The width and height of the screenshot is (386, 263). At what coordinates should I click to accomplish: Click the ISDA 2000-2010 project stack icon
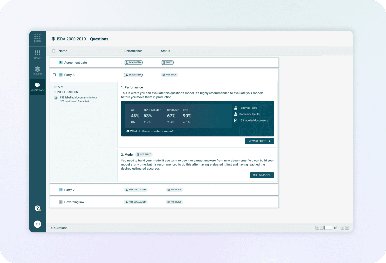[x=53, y=39]
